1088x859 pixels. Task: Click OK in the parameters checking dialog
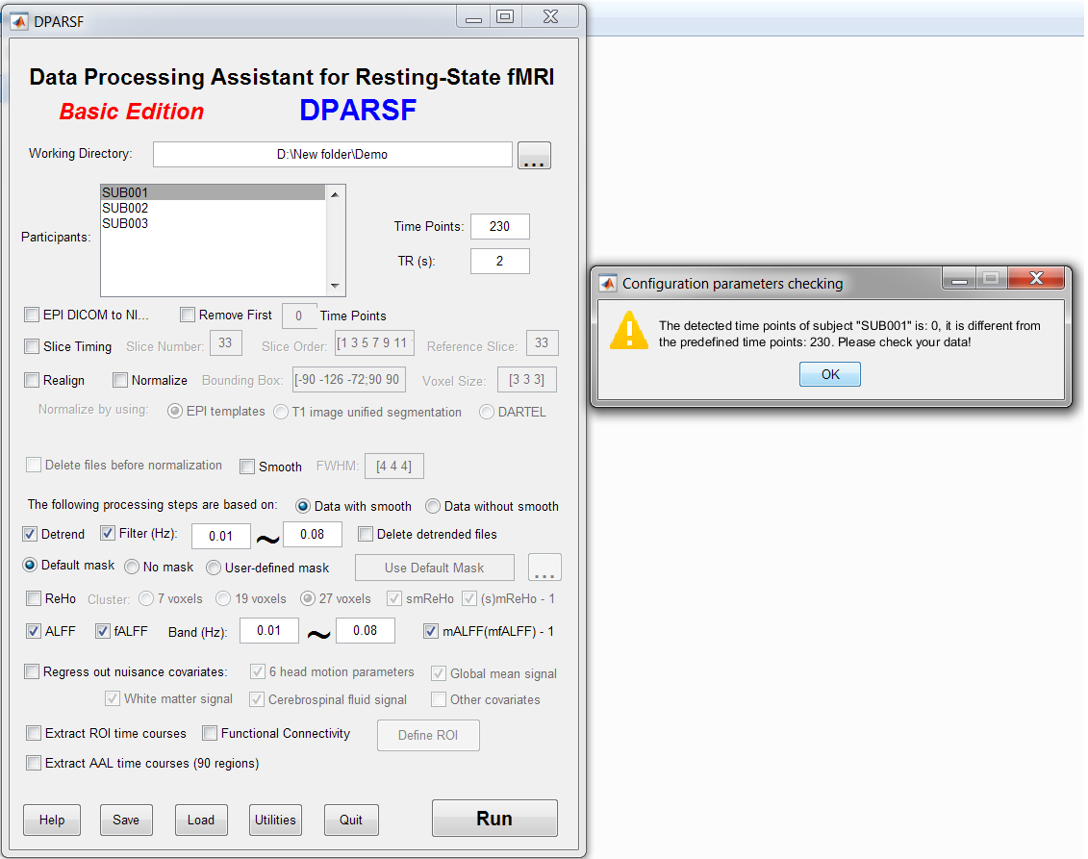coord(830,374)
